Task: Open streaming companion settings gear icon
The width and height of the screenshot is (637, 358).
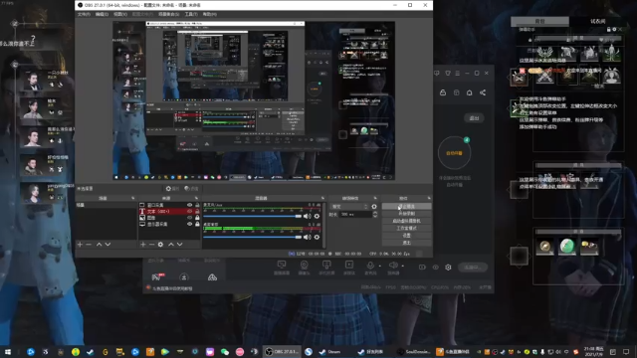Action: pyautogui.click(x=448, y=268)
